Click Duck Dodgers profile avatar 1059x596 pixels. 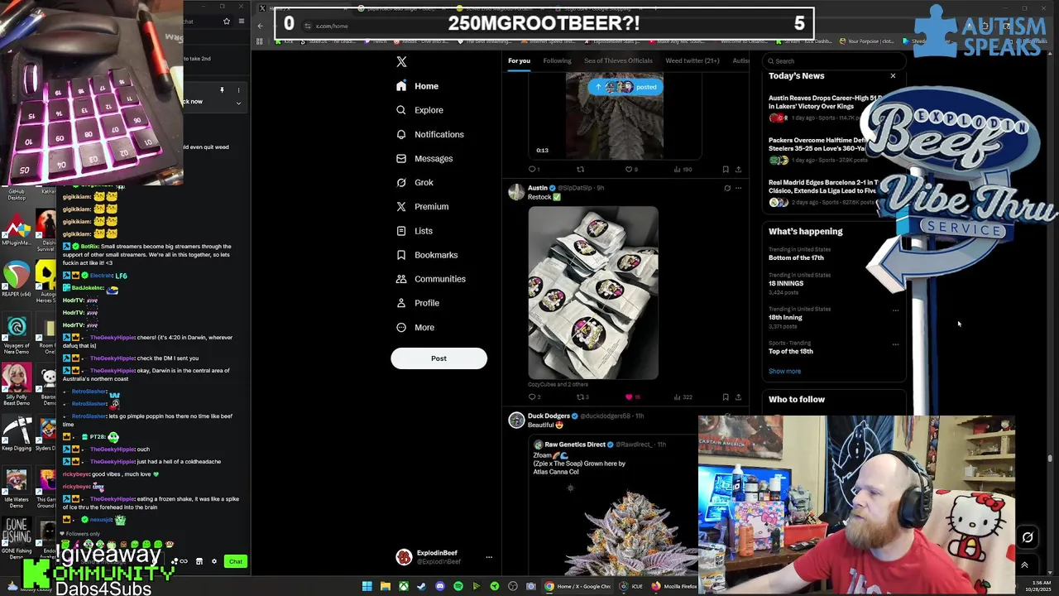pos(516,421)
